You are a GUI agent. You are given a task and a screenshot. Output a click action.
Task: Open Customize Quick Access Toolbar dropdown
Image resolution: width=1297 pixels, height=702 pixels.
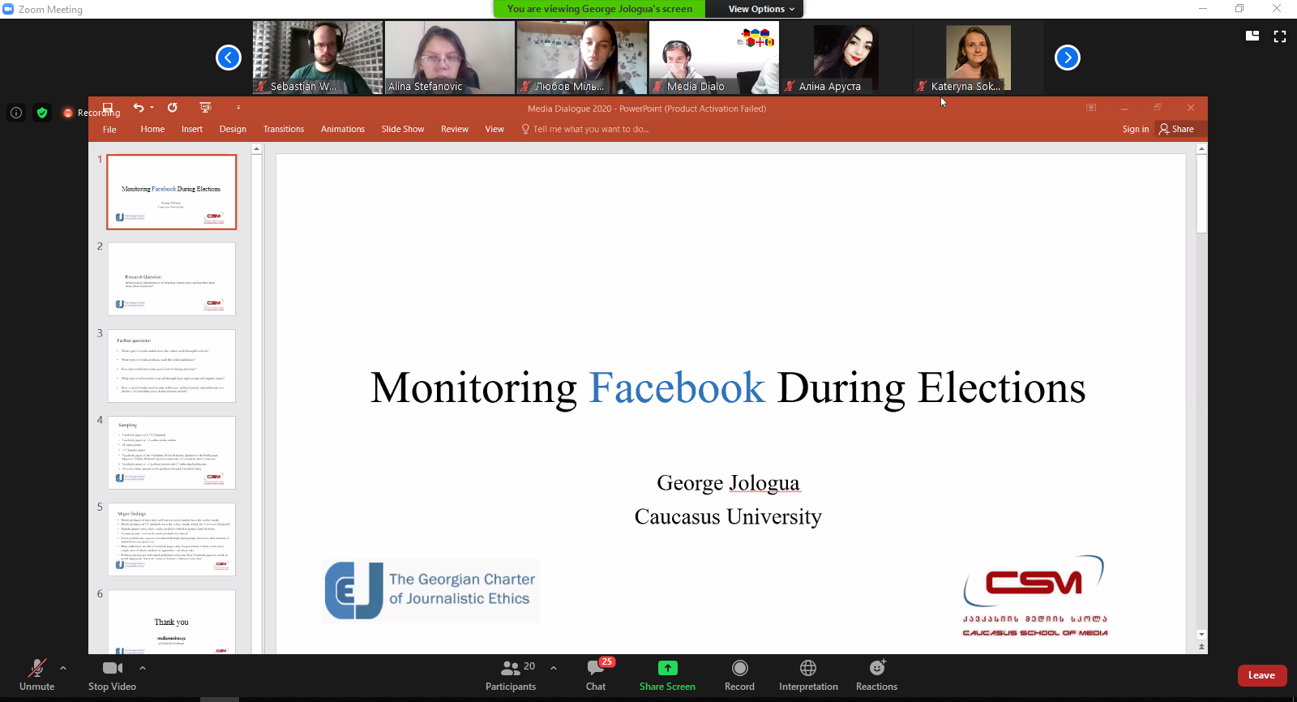tap(238, 107)
